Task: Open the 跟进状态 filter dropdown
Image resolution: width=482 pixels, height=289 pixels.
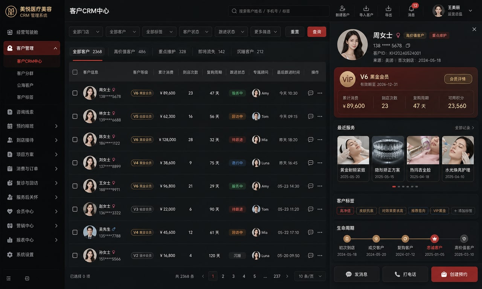Action: pos(232,32)
